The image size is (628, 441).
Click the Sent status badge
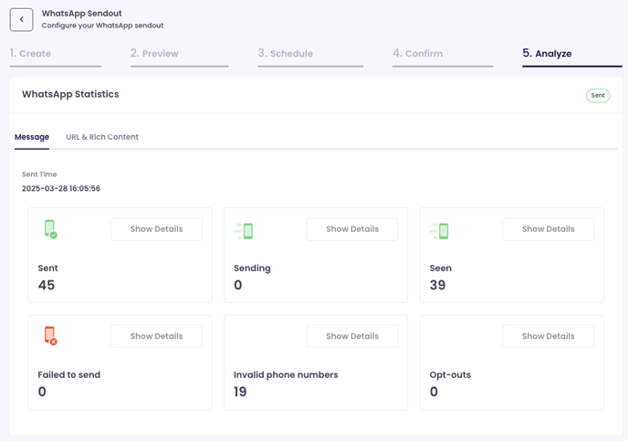click(598, 95)
